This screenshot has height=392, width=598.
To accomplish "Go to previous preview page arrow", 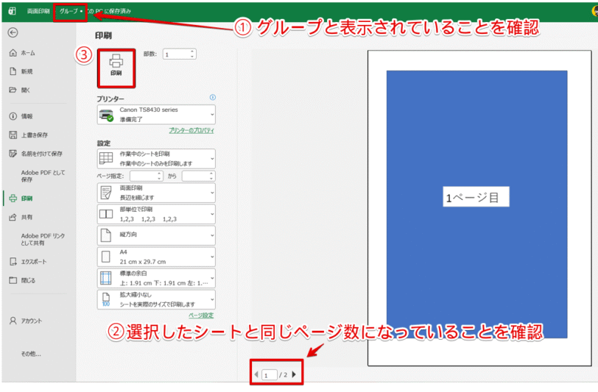I will (x=256, y=374).
